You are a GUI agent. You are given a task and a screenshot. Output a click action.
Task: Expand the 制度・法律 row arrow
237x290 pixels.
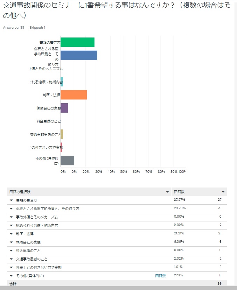pyautogui.click(x=11, y=234)
